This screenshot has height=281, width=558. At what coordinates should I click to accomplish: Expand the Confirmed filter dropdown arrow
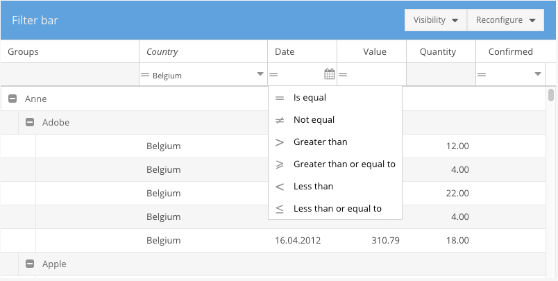point(538,74)
